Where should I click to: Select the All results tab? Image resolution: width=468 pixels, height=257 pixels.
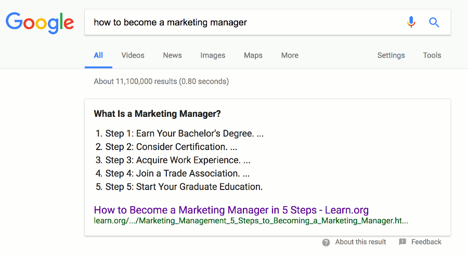click(98, 56)
